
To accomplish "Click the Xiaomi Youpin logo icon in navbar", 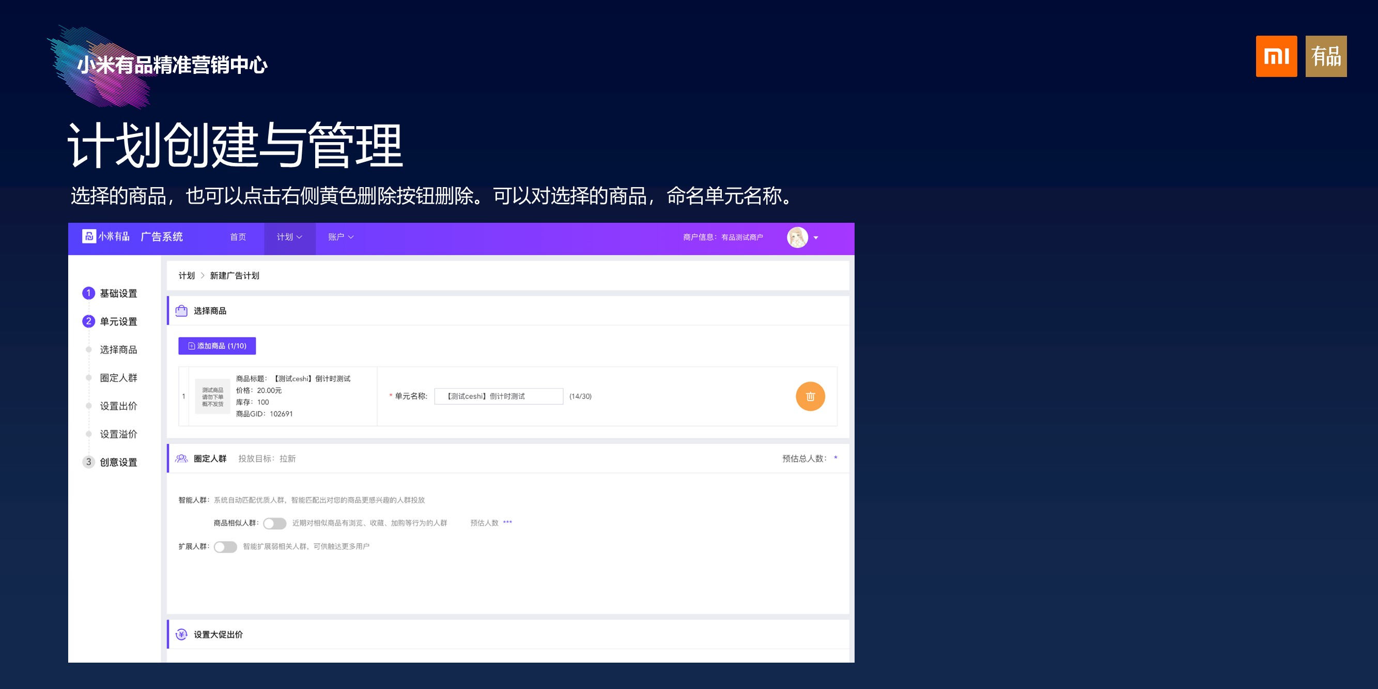I will [89, 236].
